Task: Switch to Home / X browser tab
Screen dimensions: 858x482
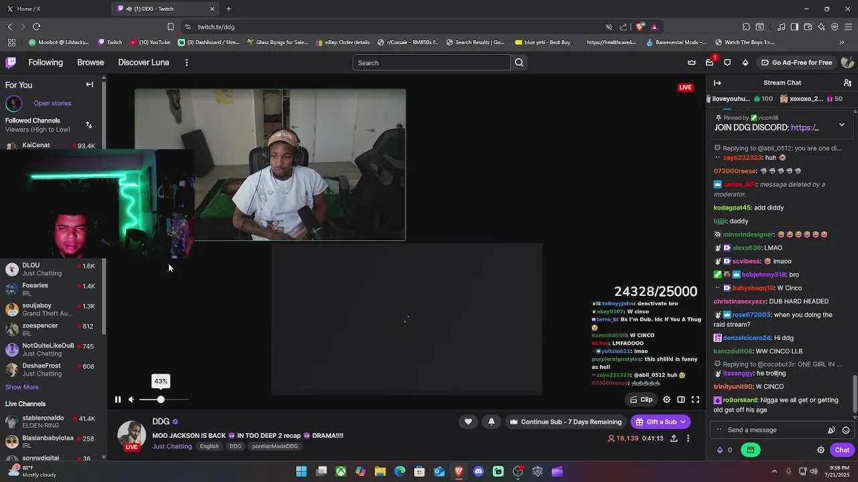Action: pyautogui.click(x=54, y=9)
